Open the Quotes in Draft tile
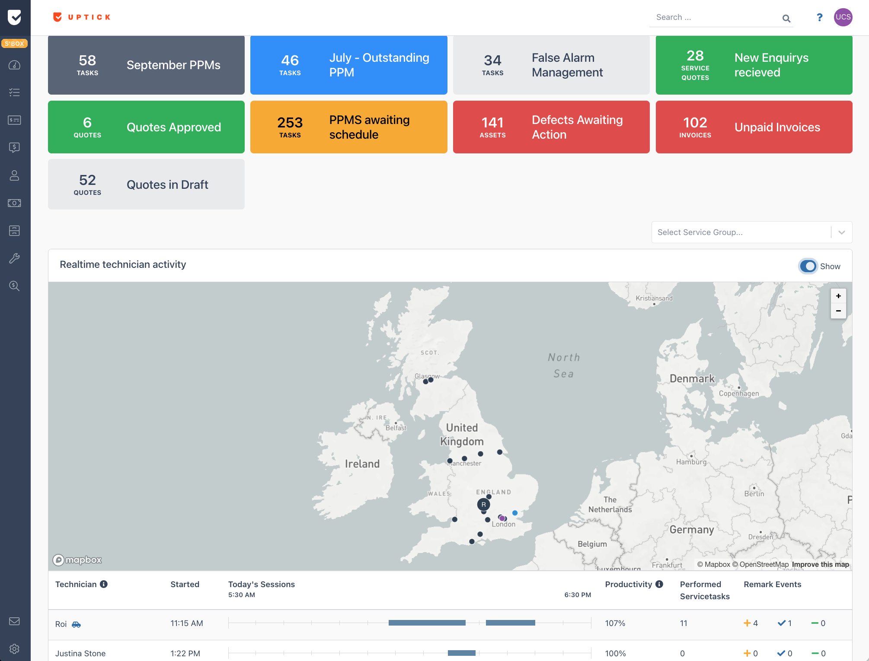Screen dimensions: 869x661 [146, 184]
